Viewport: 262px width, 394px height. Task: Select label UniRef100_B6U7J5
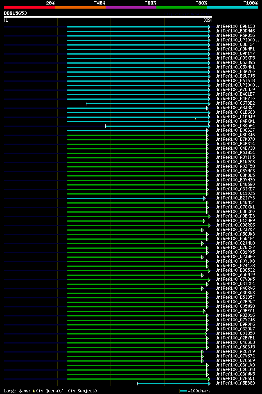[235, 76]
